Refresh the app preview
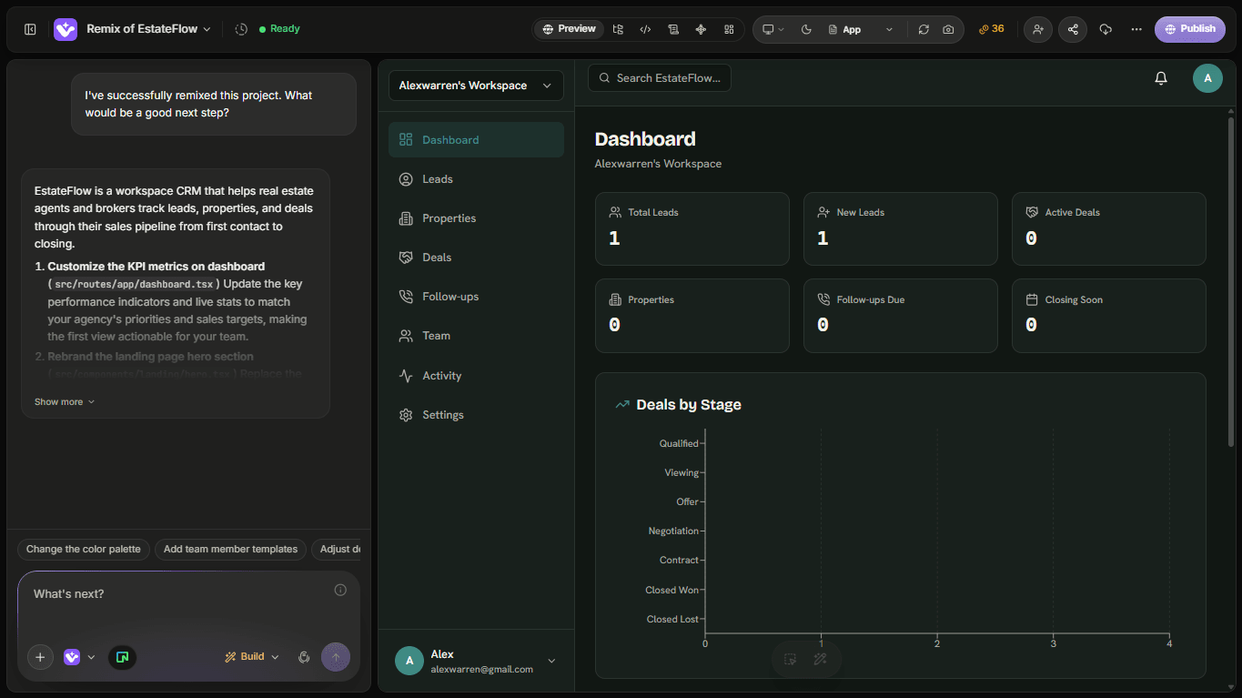Image resolution: width=1242 pixels, height=698 pixels. 924,29
